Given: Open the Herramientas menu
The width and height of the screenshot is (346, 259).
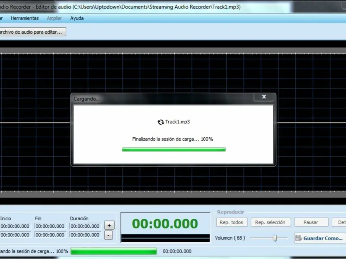Looking at the screenshot, I should [x=25, y=18].
